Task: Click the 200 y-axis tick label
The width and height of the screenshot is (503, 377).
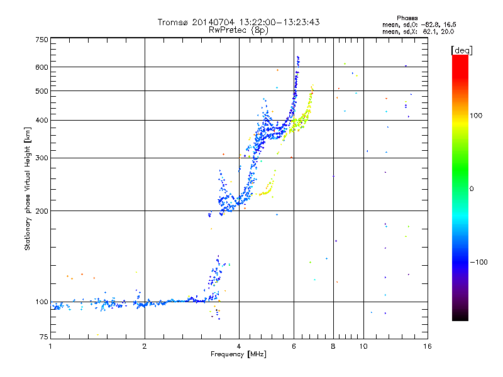Action: click(41, 211)
